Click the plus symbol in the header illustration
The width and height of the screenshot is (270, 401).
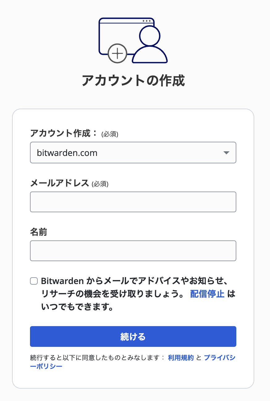point(118,53)
